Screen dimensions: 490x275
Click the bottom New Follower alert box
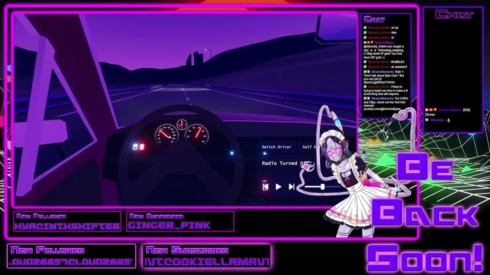[x=72, y=256]
